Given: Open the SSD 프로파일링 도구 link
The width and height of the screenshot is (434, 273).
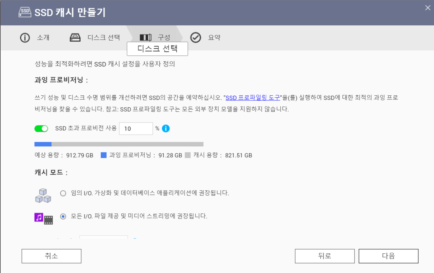Looking at the screenshot, I should click(253, 98).
